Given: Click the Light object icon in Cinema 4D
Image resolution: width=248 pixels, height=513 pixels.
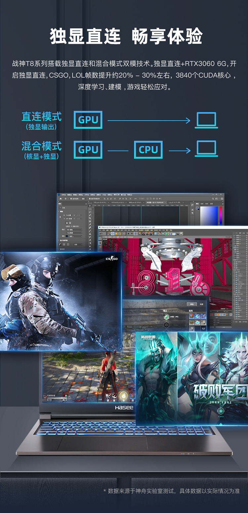Looking at the screenshot, I should [181, 234].
